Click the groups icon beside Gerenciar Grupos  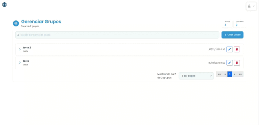pos(16,23)
